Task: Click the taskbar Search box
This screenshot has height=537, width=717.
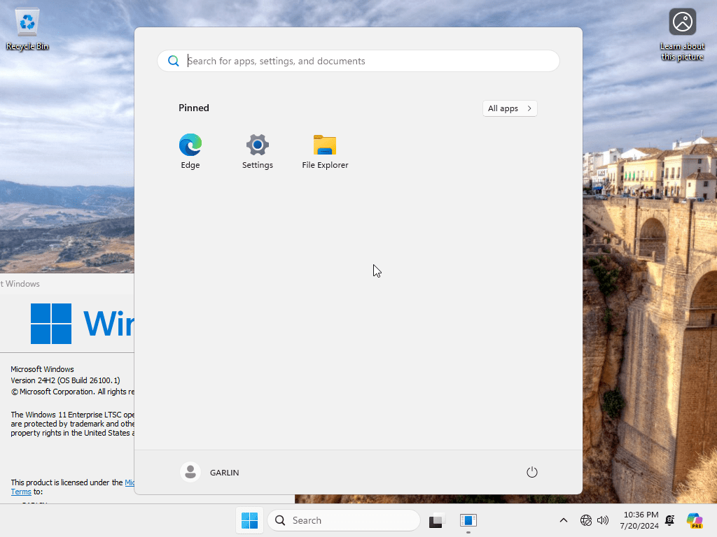Action: pyautogui.click(x=344, y=520)
